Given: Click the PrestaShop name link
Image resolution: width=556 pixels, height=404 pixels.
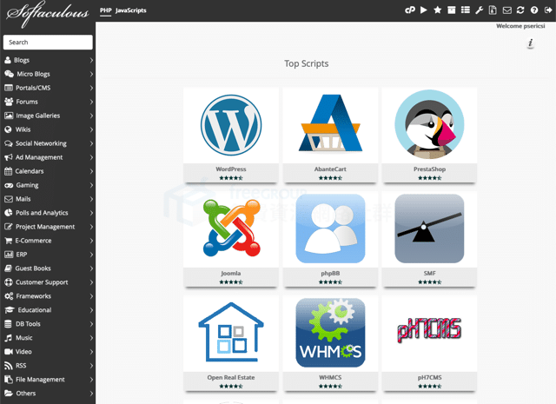Looking at the screenshot, I should (429, 169).
